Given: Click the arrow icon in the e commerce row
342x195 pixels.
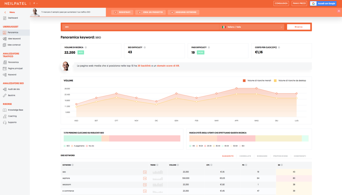Looking at the screenshot, I should pos(145,191).
